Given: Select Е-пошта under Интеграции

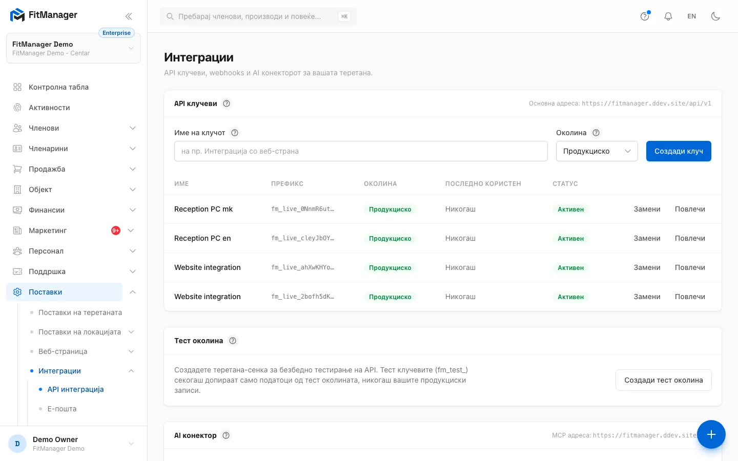Looking at the screenshot, I should (62, 409).
